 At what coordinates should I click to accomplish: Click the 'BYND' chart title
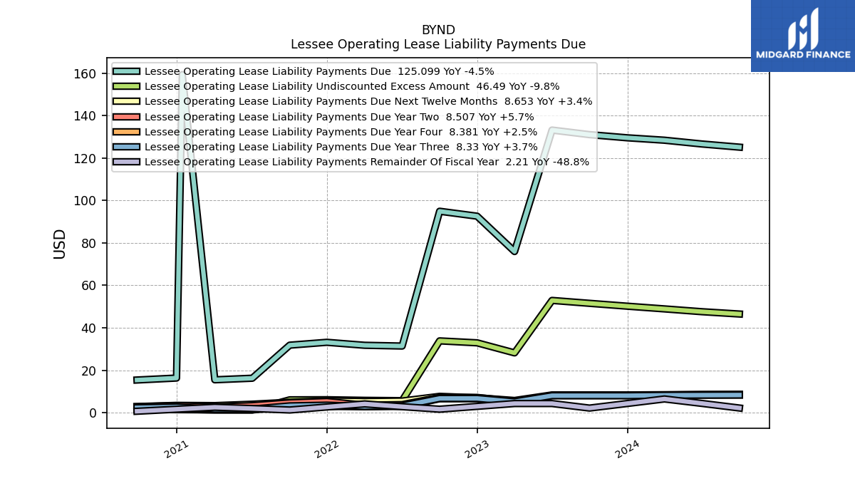[438, 30]
